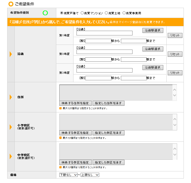Click 沿線駅選択 button for 第1希望
This screenshot has height=183, width=191.
click(x=153, y=30)
